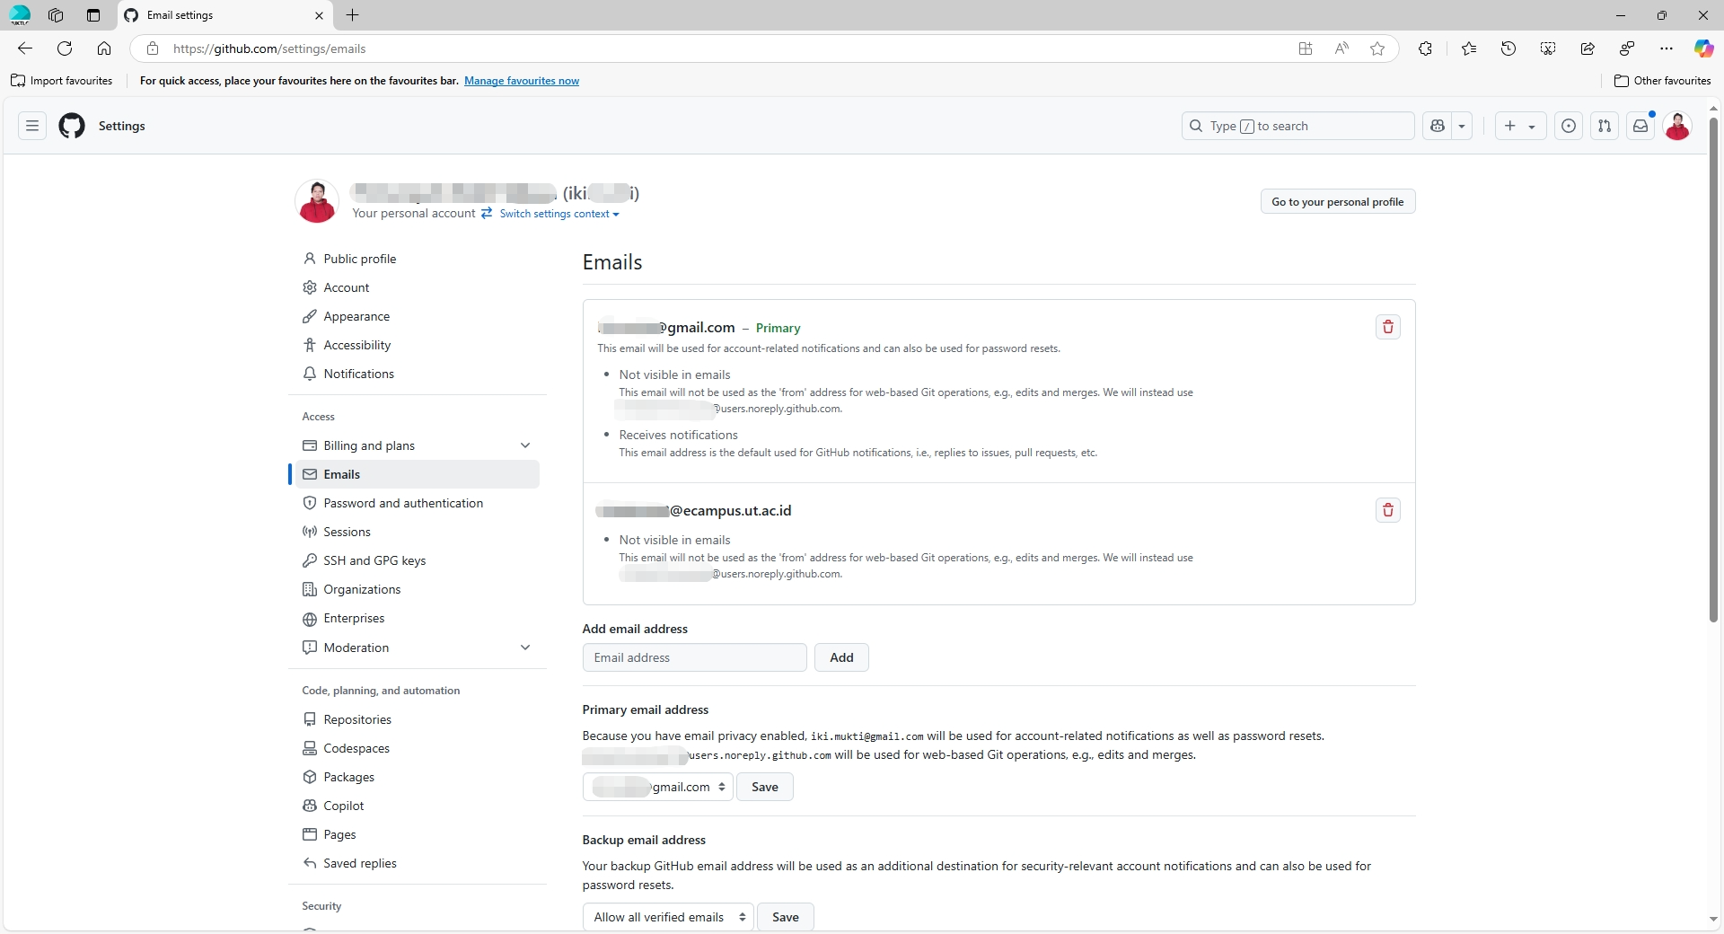
Task: Delete the ecampus.ut.ac.id email address
Action: tap(1387, 510)
